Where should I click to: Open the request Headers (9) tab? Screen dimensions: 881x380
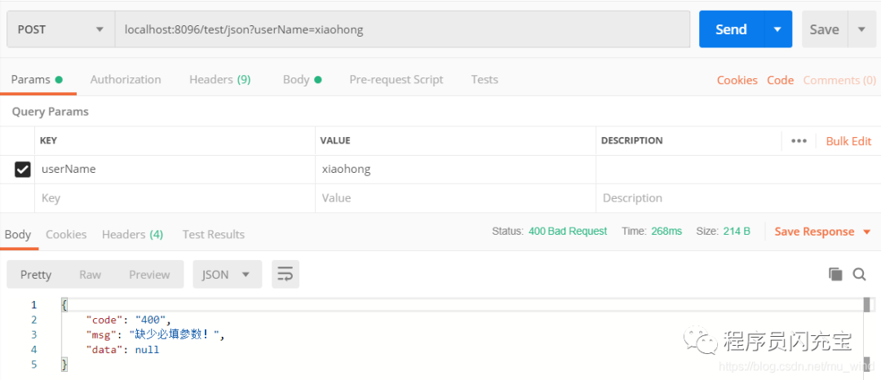219,80
